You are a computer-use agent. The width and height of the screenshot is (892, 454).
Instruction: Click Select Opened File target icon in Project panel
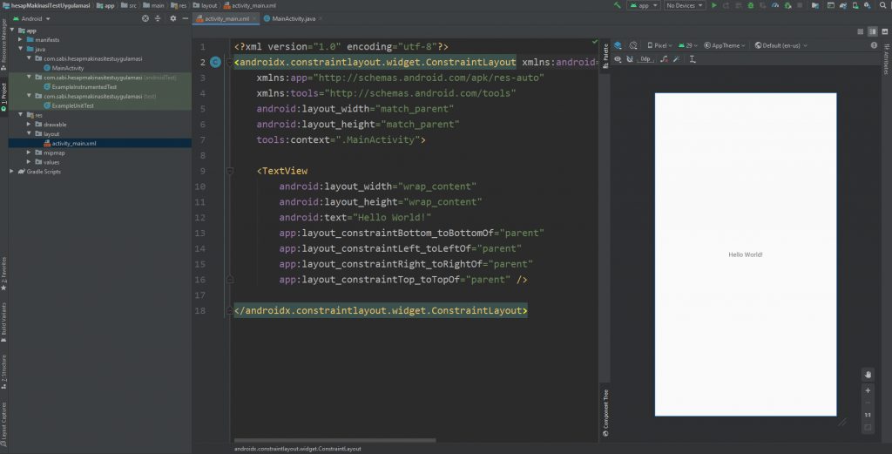coord(145,18)
